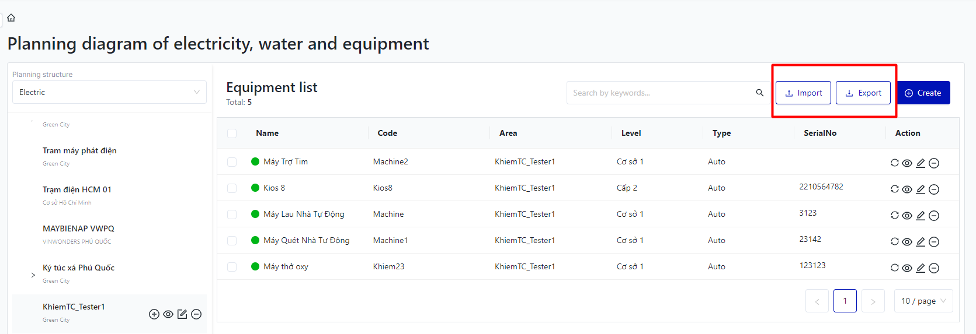This screenshot has height=334, width=976.
Task: Click the Import button
Action: coord(803,93)
